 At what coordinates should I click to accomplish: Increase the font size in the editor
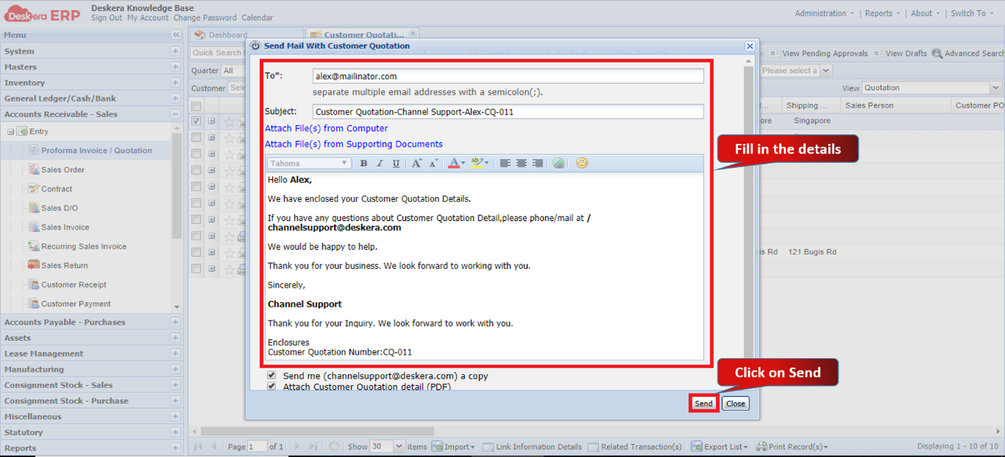416,163
